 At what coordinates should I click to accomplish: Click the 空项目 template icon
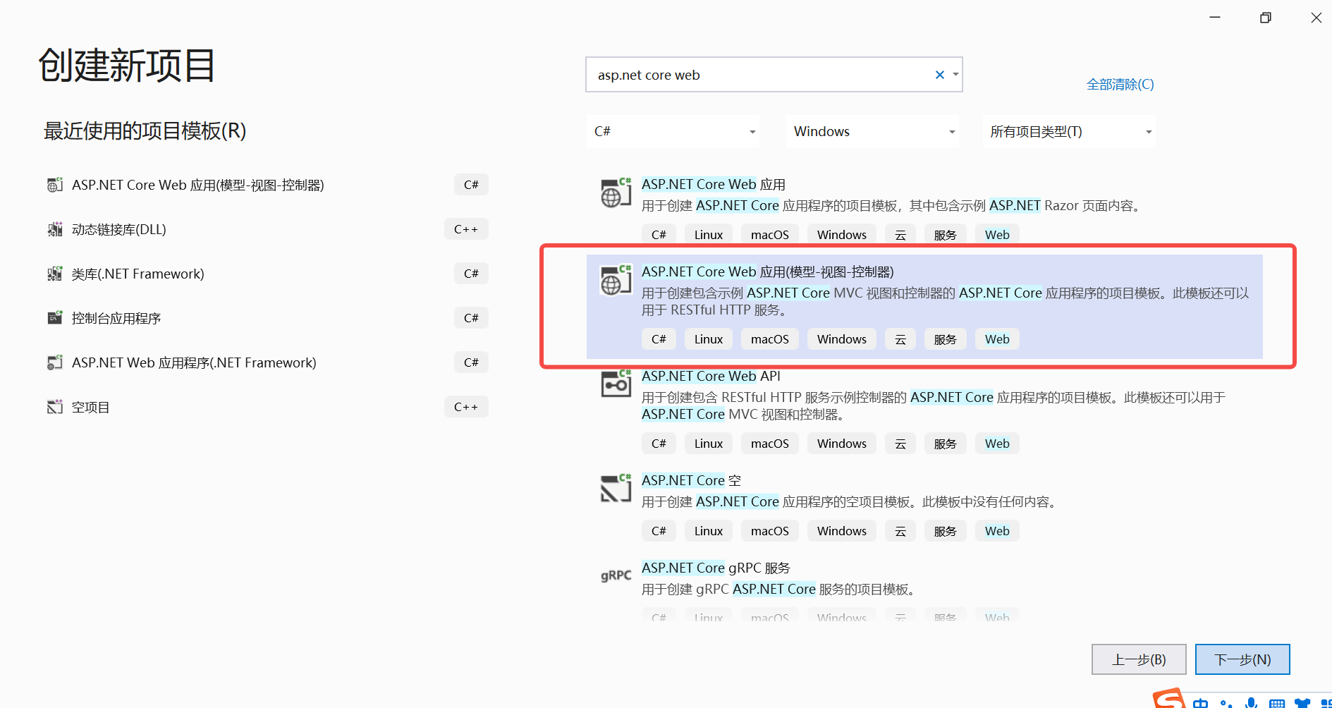[55, 407]
